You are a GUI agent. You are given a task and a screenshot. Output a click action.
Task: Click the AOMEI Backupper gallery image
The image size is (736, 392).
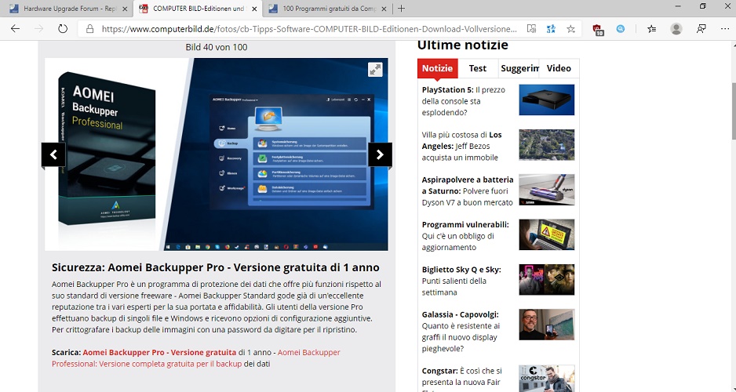[217, 154]
